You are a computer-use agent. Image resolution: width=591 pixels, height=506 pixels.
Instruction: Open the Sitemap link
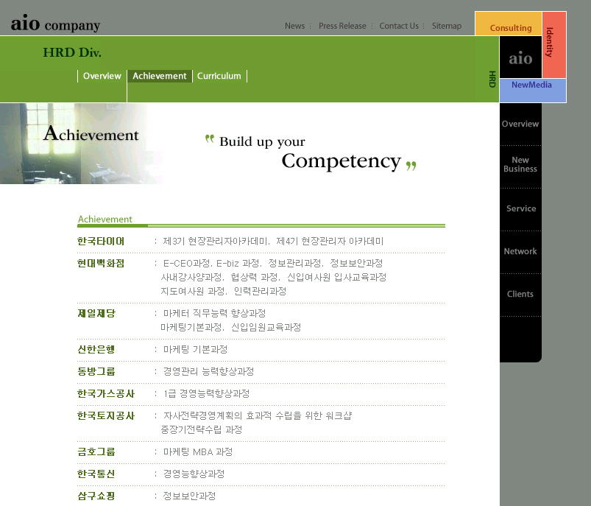447,26
